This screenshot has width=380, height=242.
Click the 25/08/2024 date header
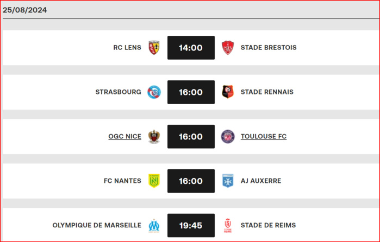24,10
